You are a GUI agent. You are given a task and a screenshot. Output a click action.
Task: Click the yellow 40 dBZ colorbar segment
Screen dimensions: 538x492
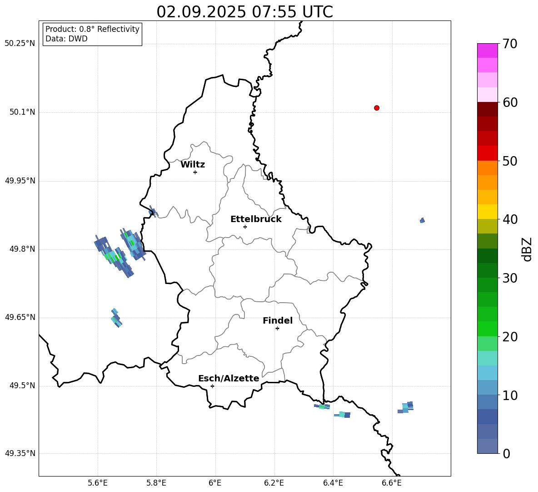pyautogui.click(x=487, y=212)
